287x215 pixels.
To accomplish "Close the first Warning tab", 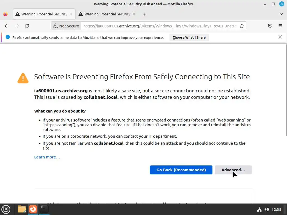I will [x=71, y=14].
